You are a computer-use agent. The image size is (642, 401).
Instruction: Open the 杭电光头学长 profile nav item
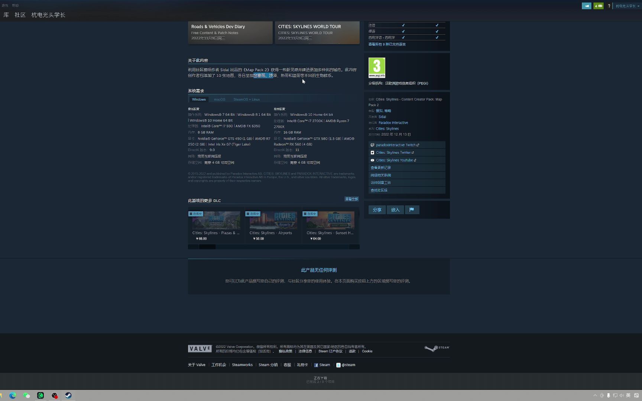48,15
